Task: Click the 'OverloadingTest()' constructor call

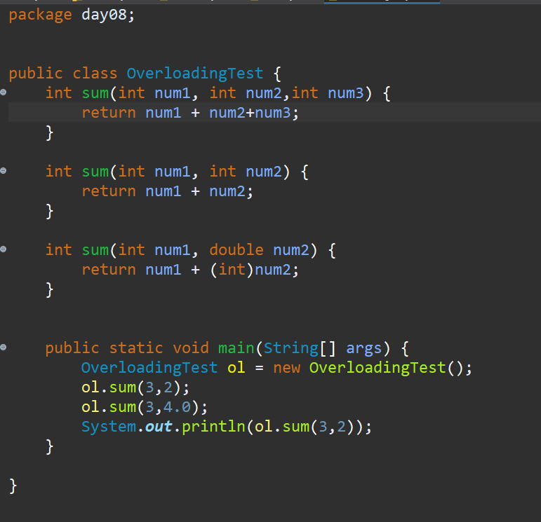Action: coord(387,369)
